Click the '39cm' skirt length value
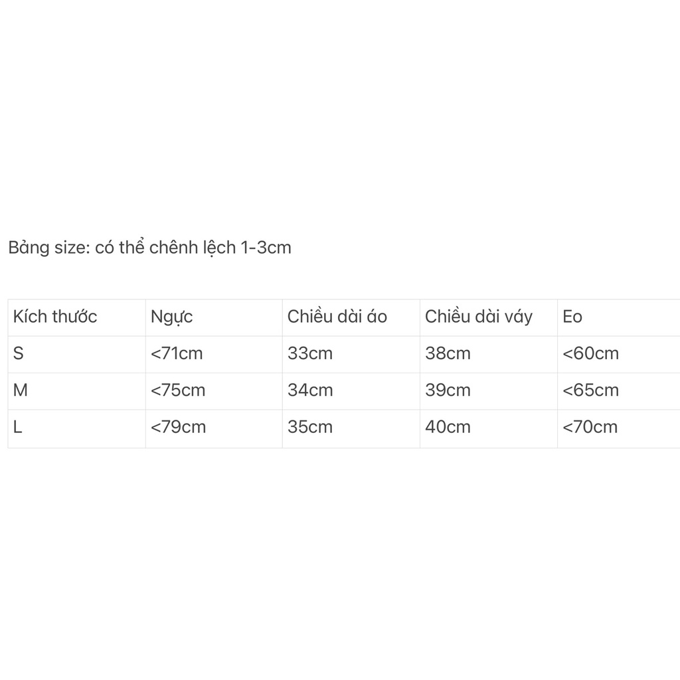This screenshot has height=680, width=680. coord(448,390)
